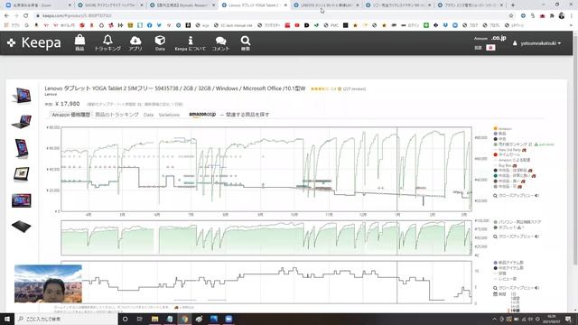578x325 pixels.
Task: Open the amazon.co.jp product link
Action: coord(202,115)
